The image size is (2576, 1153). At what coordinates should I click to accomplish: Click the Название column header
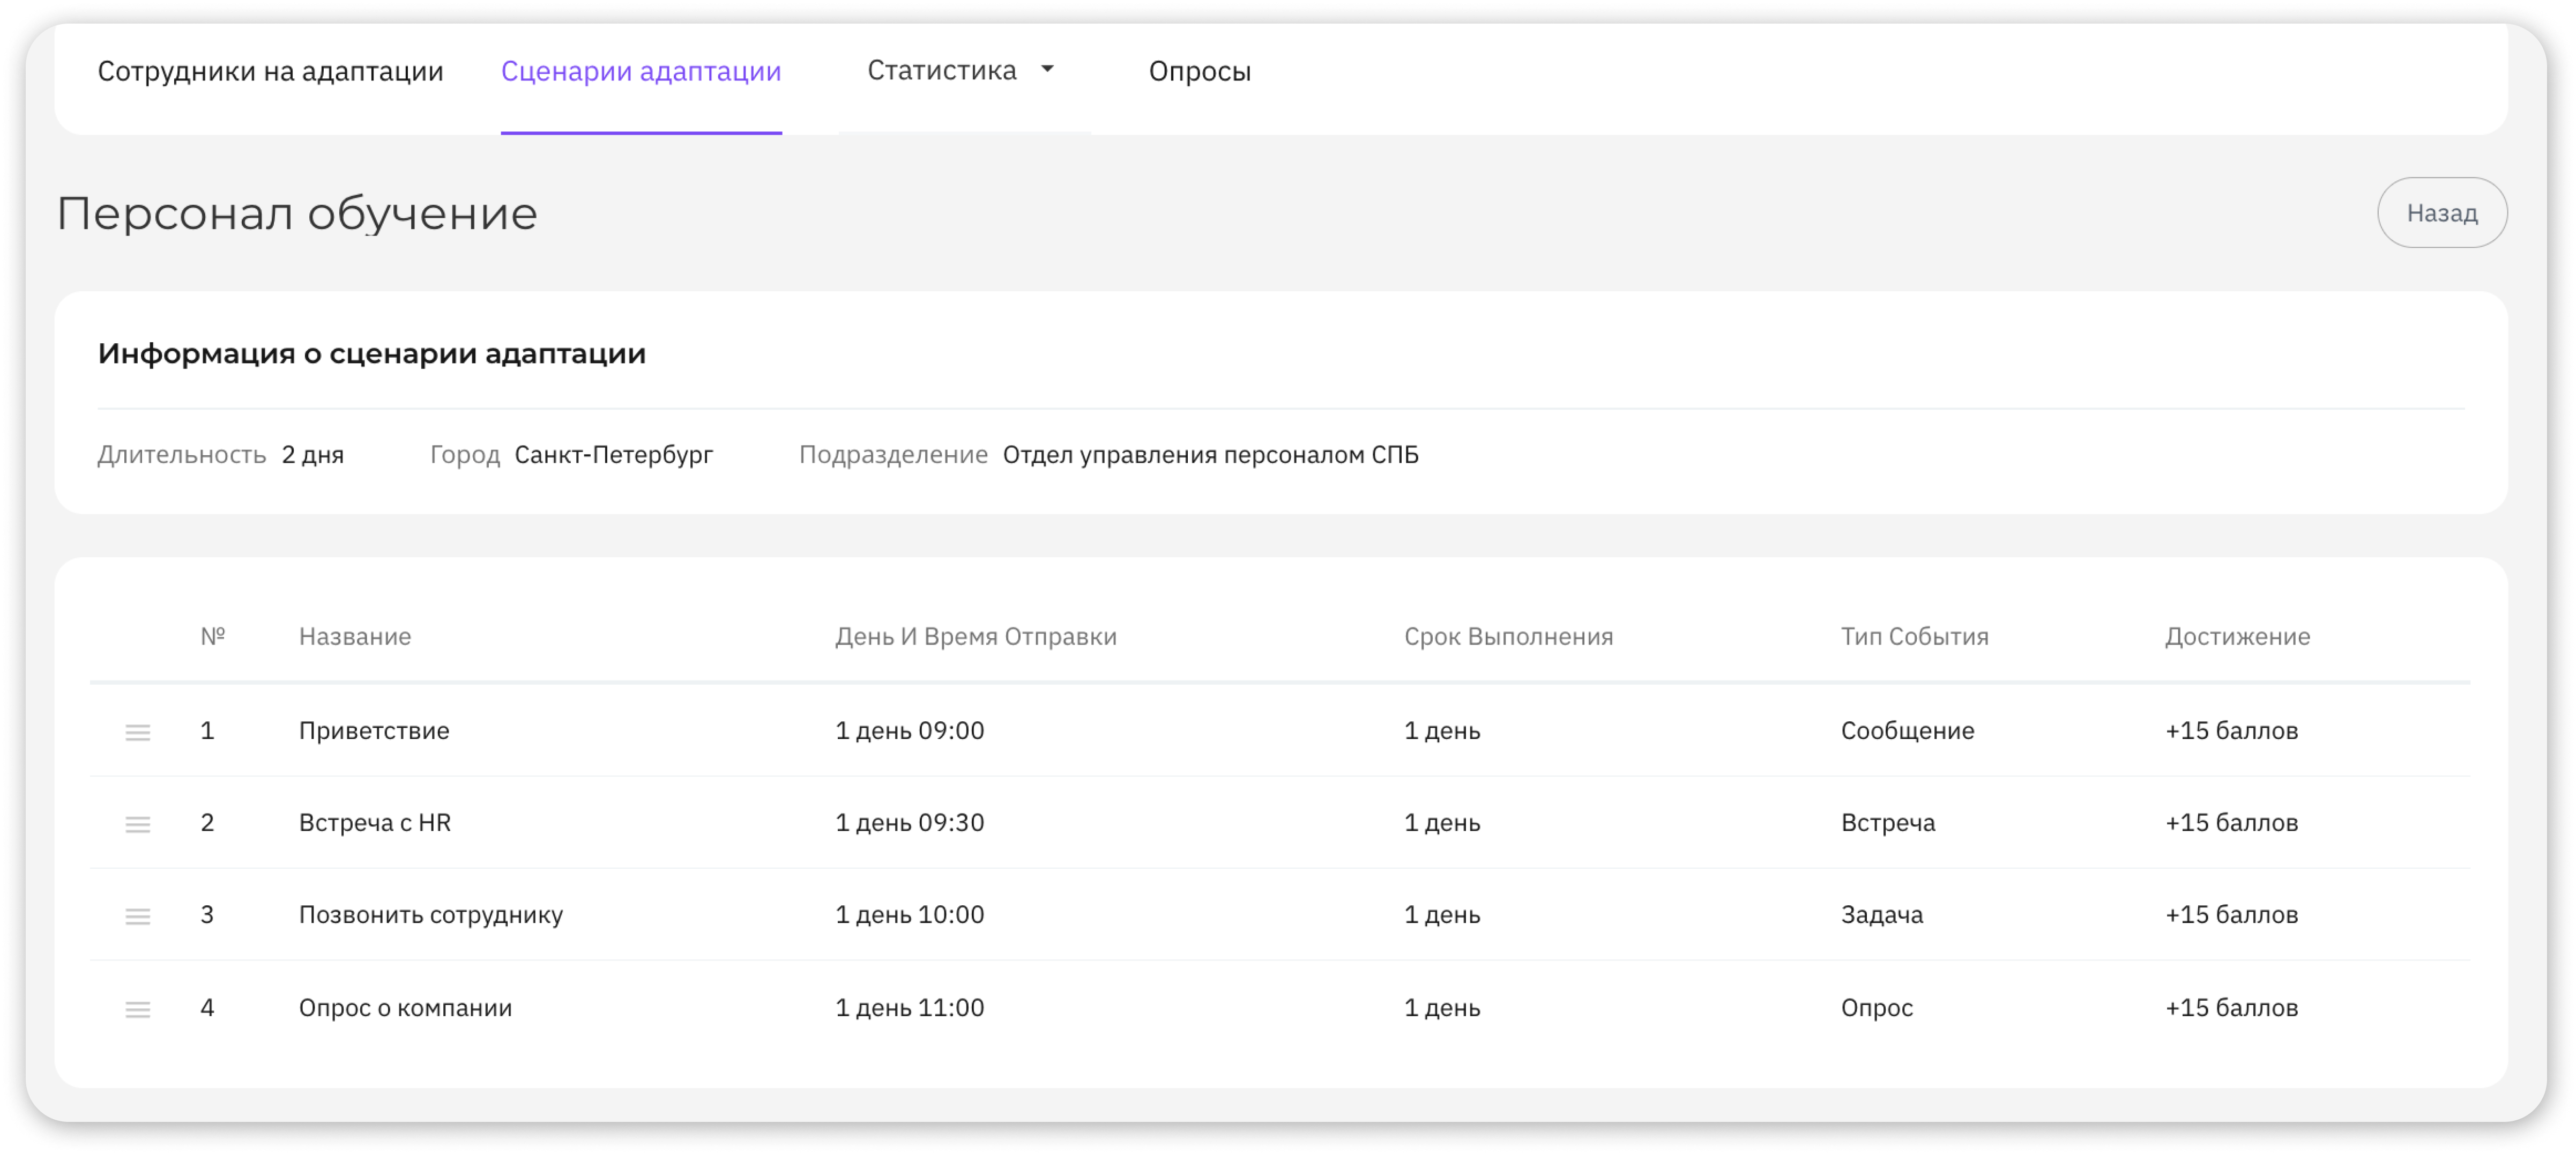tap(355, 637)
